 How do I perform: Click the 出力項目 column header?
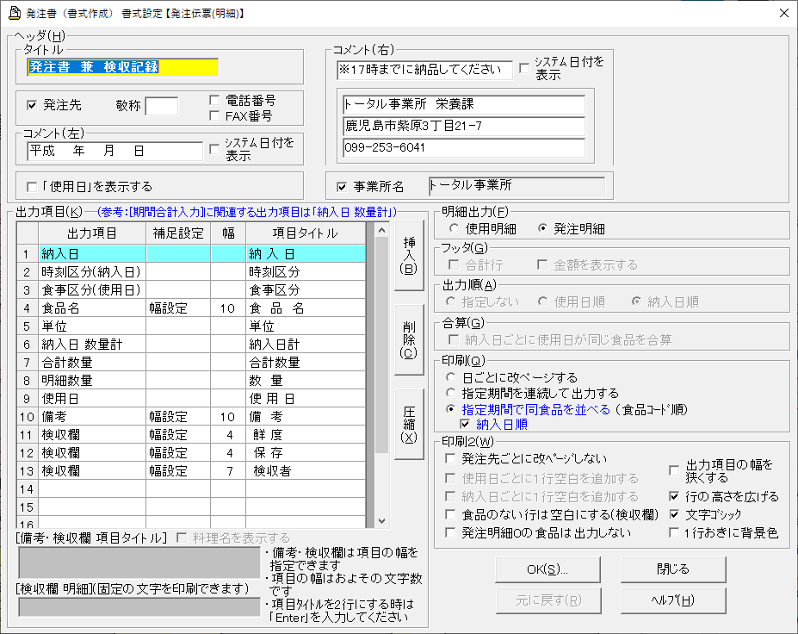click(92, 233)
